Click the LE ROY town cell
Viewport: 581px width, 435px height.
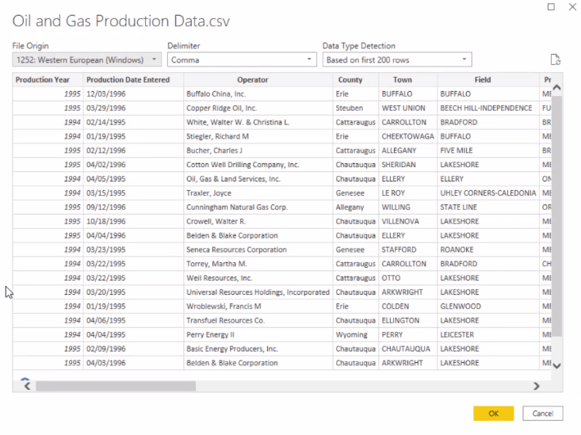[x=408, y=193]
